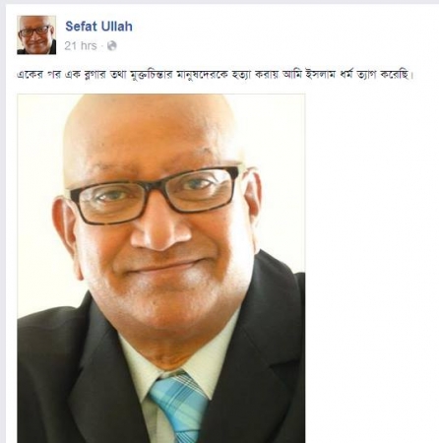Screen dimensions: 439x443
Task: Click the gray page margin beside the post
Action: (x=3, y=223)
